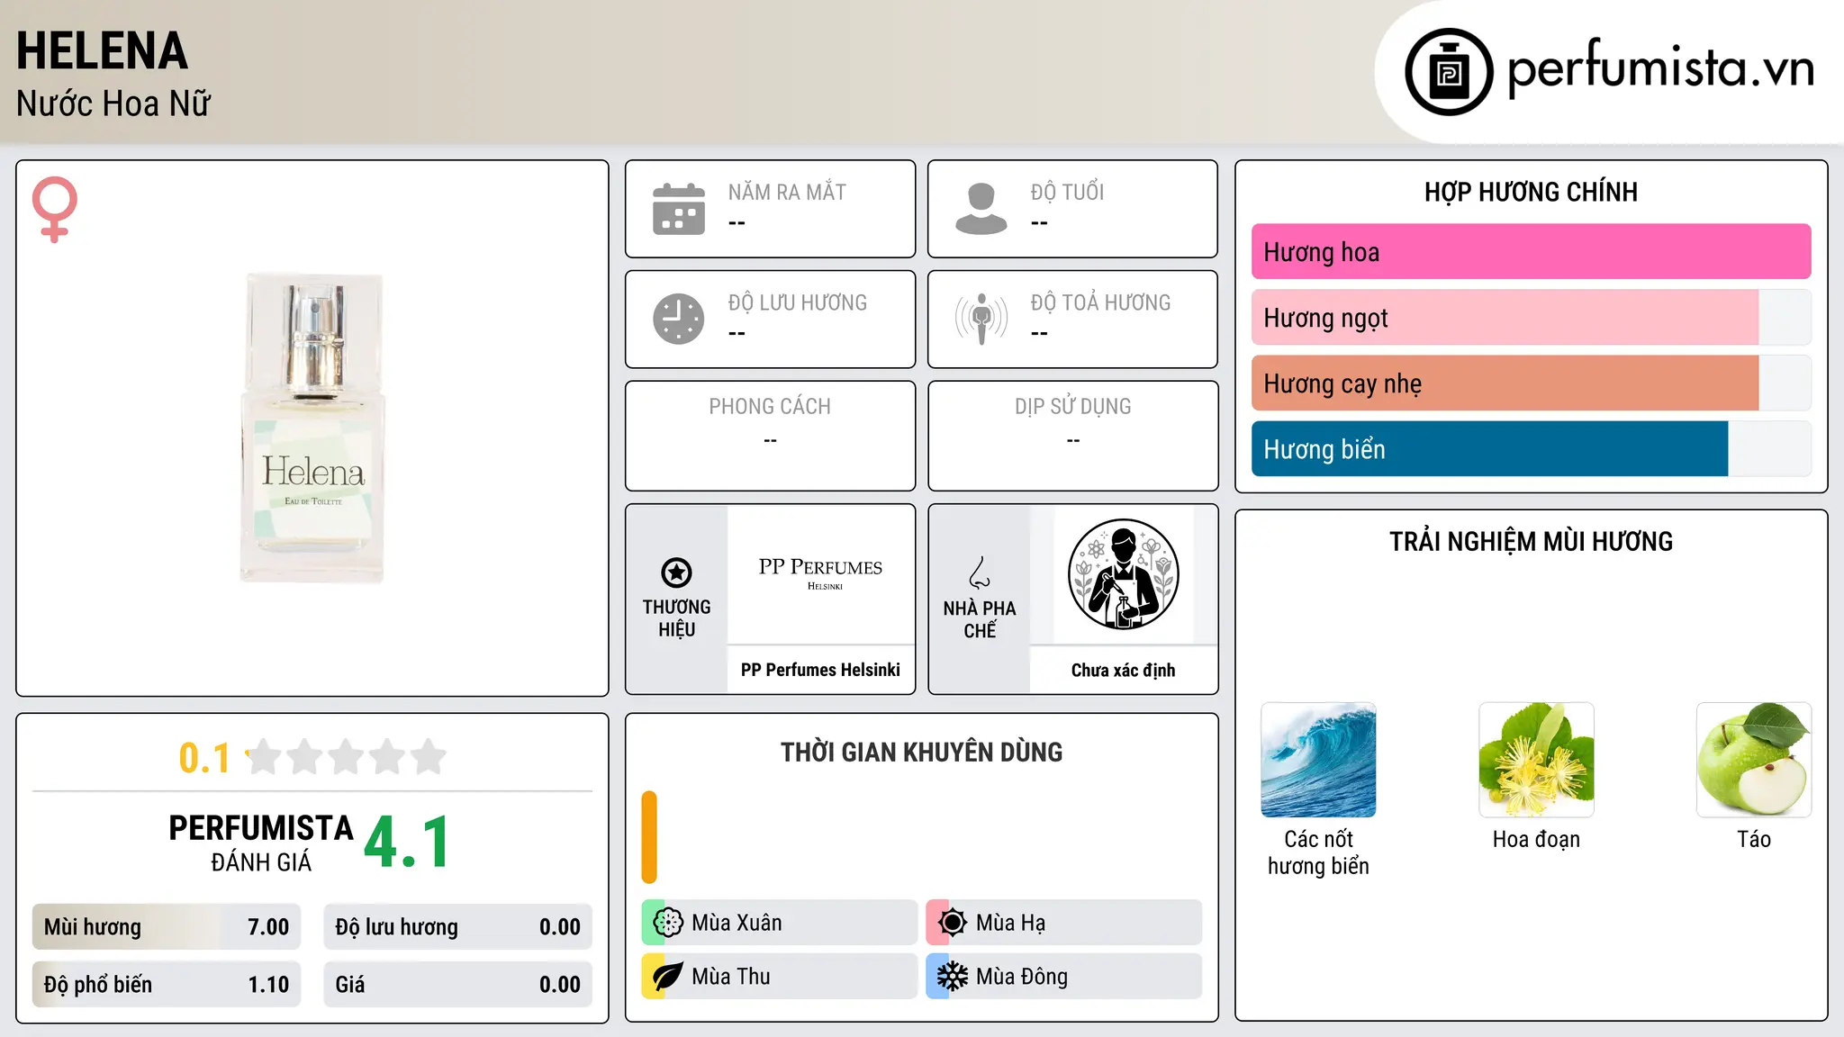
Task: Open the green apple Táo image
Action: tap(1754, 760)
